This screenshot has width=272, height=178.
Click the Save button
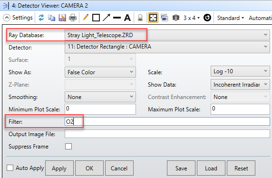point(181,168)
